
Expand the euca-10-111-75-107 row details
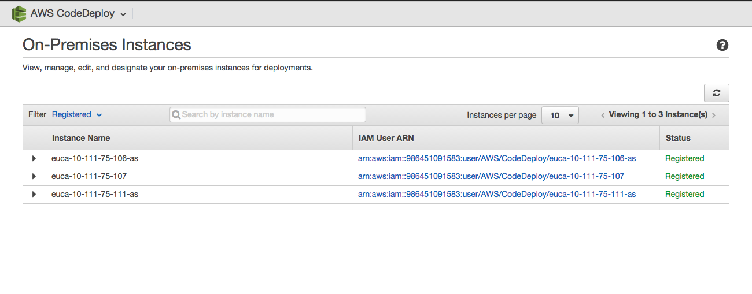pyautogui.click(x=34, y=176)
